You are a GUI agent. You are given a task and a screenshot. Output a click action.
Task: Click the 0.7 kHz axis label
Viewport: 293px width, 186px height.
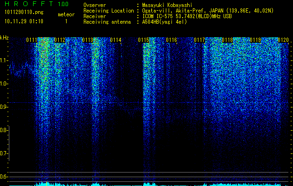pyautogui.click(x=3, y=153)
